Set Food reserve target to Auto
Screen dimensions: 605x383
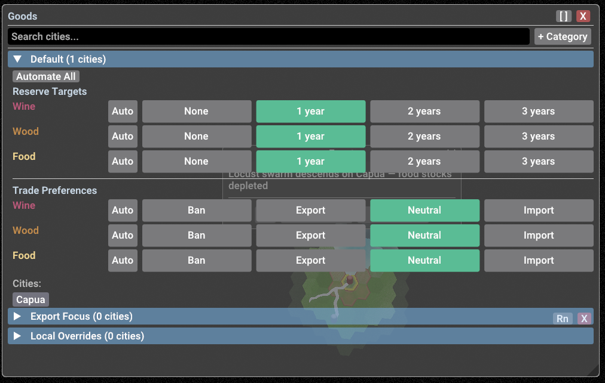point(123,161)
